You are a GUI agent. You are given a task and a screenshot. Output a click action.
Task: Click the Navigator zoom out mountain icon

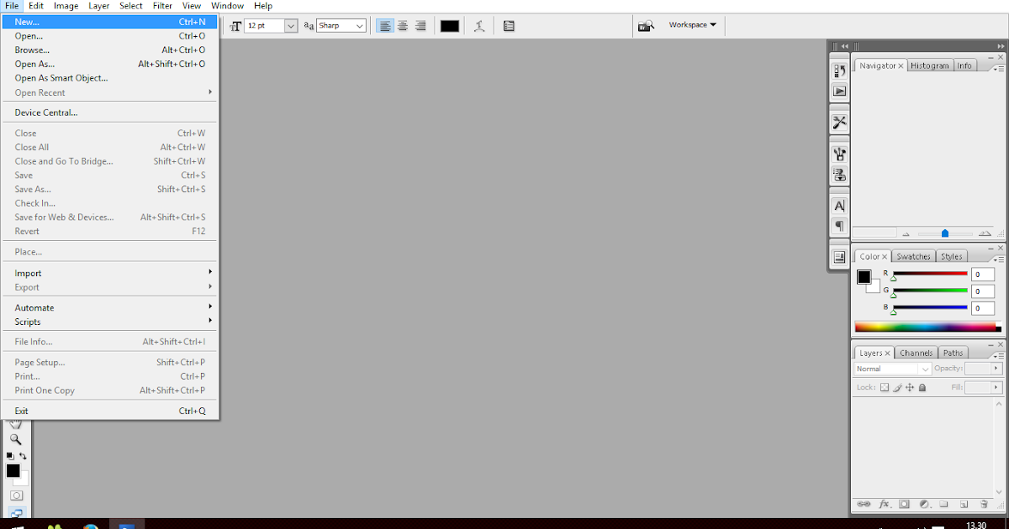906,234
